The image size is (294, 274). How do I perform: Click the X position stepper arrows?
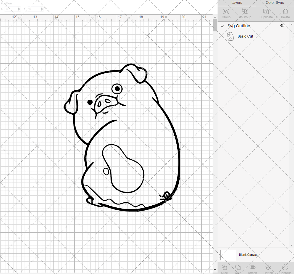[19, 9]
